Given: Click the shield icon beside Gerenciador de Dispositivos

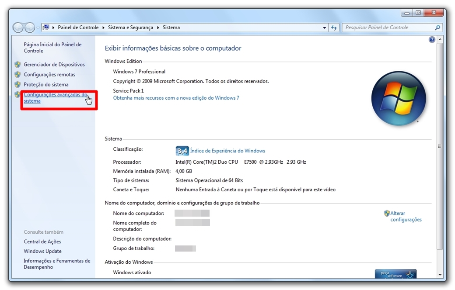Looking at the screenshot, I should coord(17,65).
